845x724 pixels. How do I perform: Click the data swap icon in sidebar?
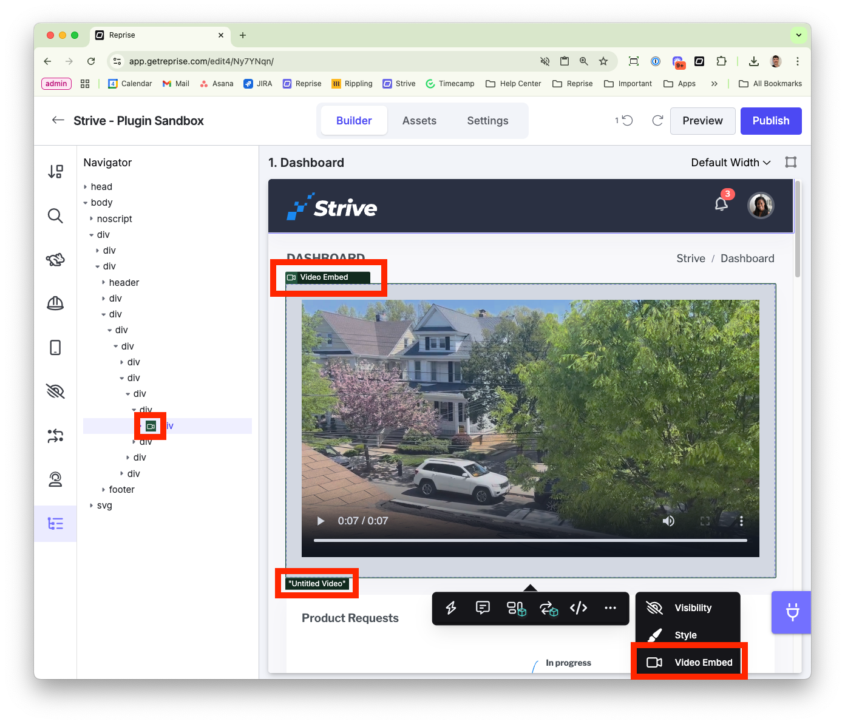(x=55, y=435)
